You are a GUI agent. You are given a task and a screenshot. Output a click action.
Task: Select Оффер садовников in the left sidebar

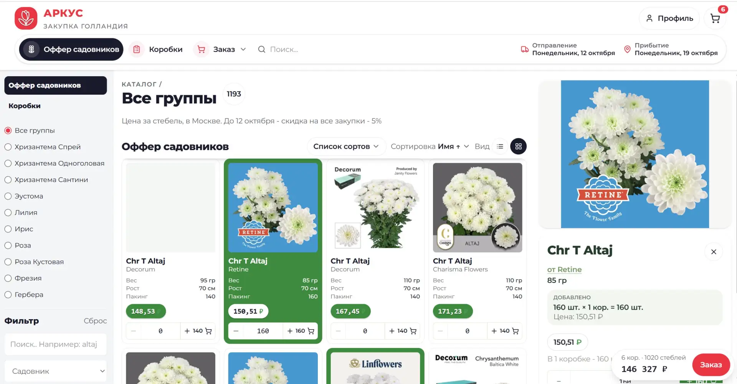(56, 85)
